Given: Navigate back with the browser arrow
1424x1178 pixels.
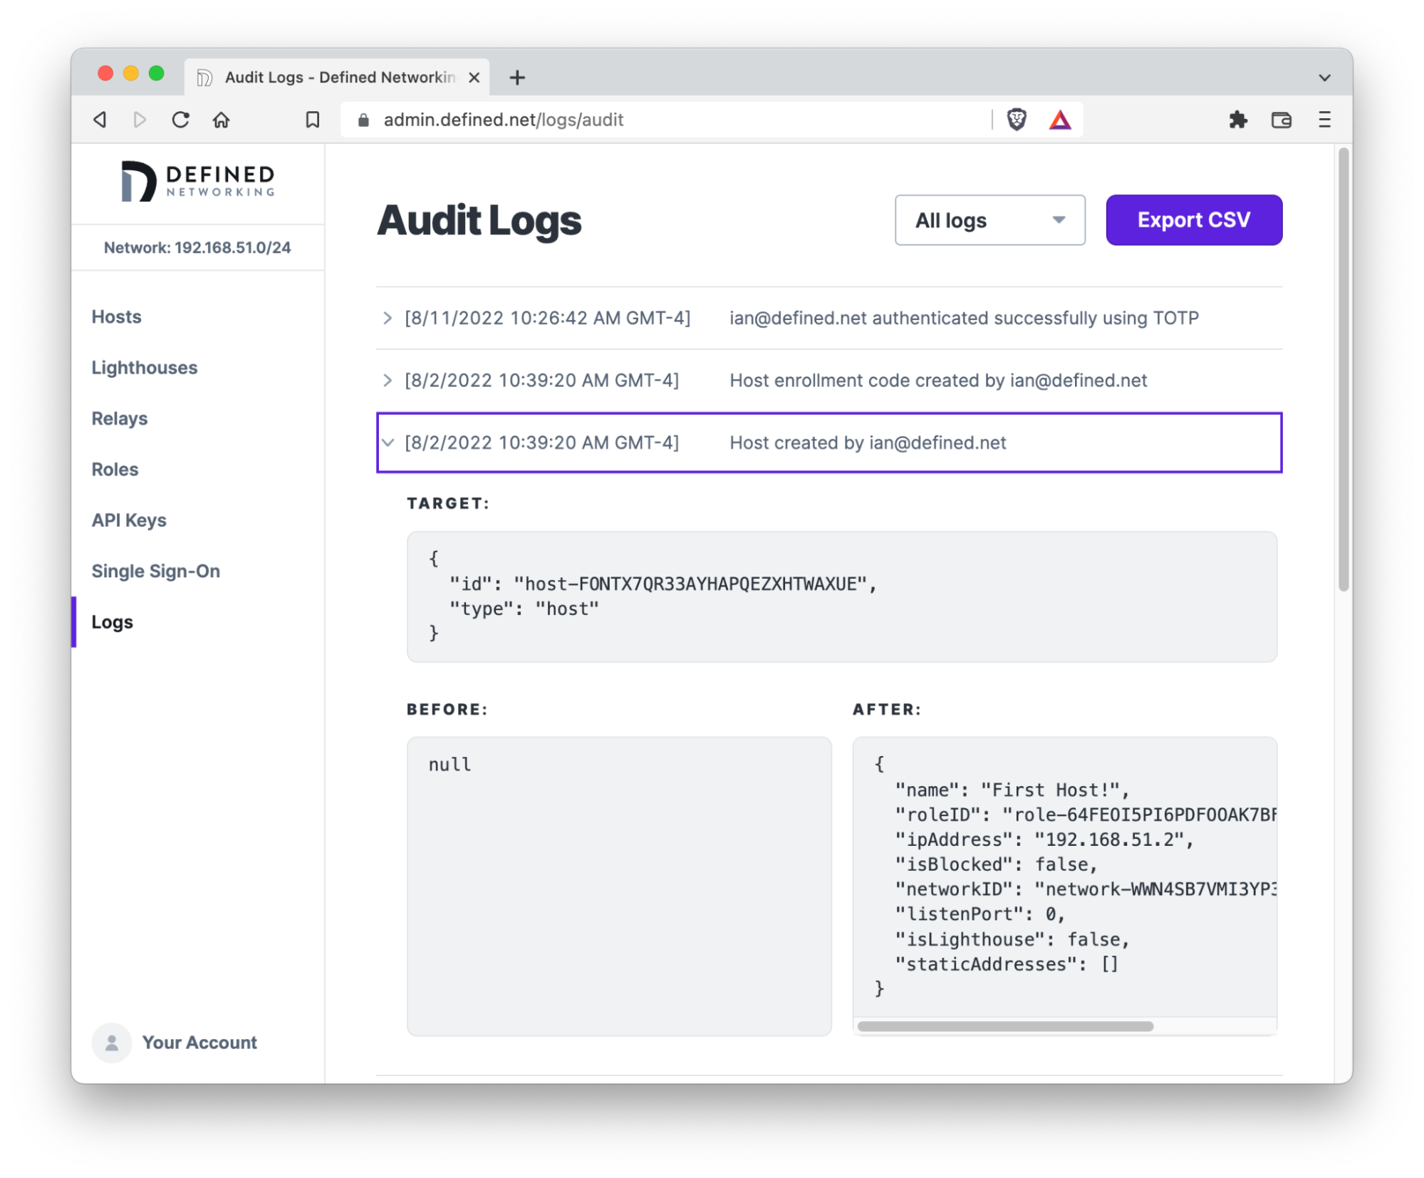Looking at the screenshot, I should coord(100,120).
